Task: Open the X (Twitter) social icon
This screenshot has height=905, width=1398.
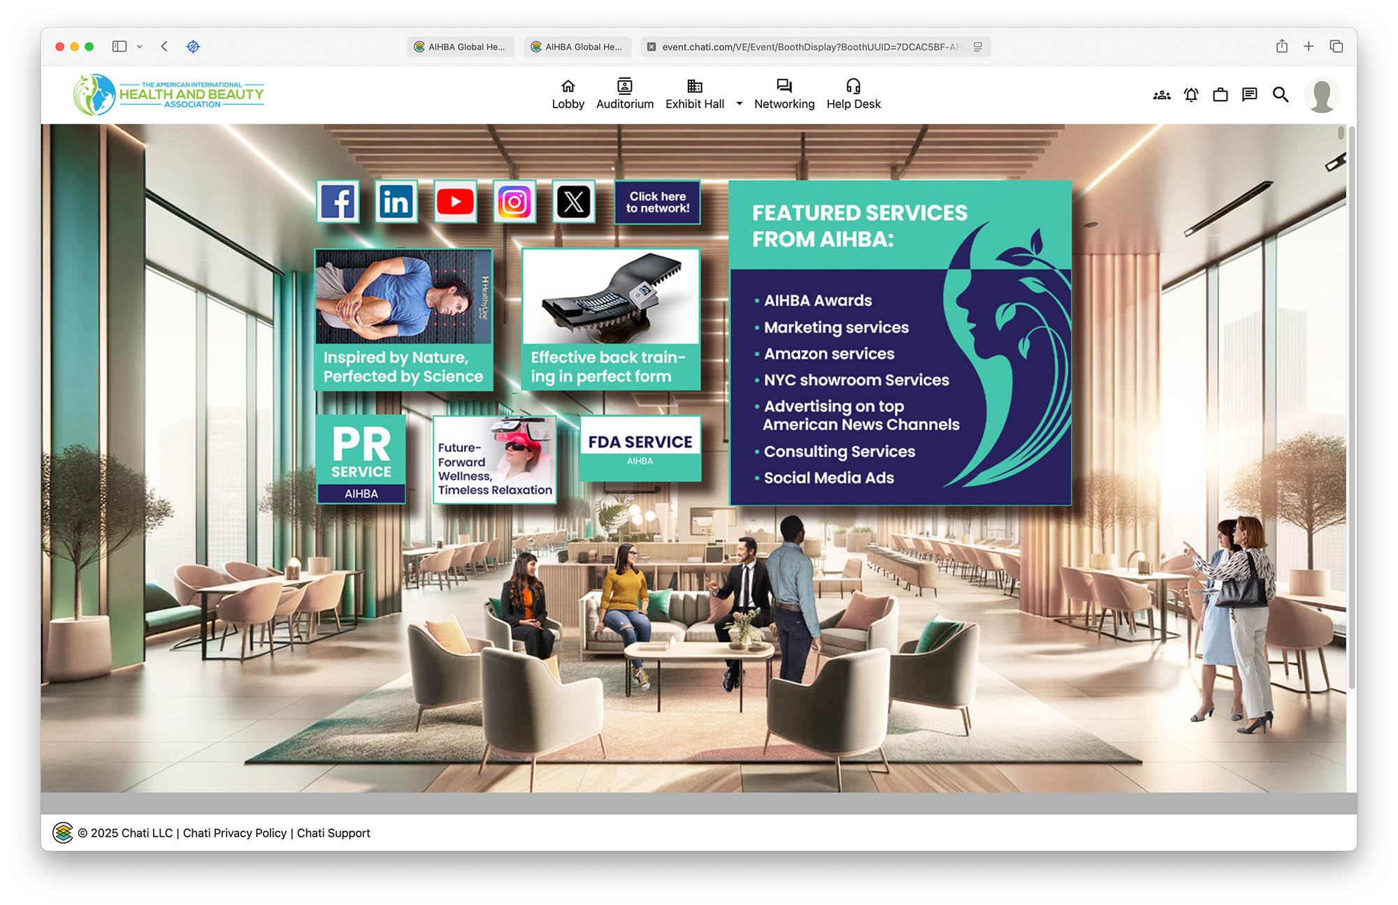Action: (573, 202)
